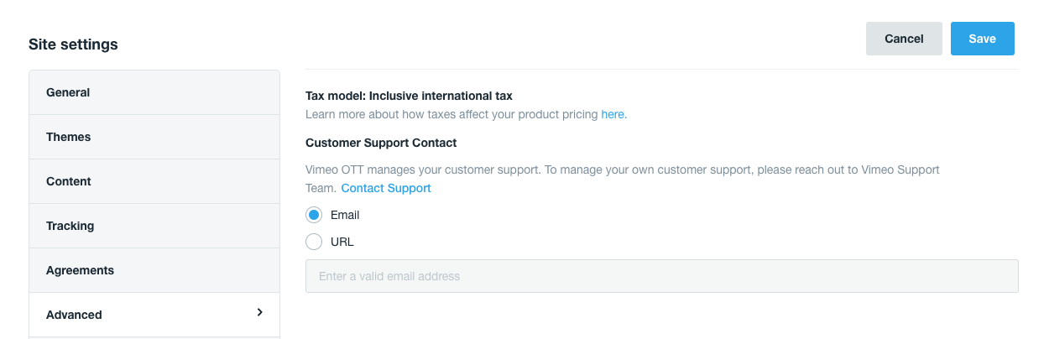The height and width of the screenshot is (339, 1049).
Task: Follow the Contact Support link
Action: point(386,188)
